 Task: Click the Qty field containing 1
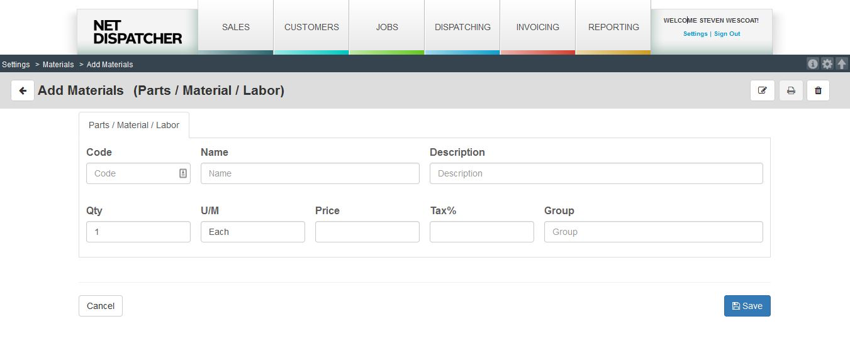(138, 232)
